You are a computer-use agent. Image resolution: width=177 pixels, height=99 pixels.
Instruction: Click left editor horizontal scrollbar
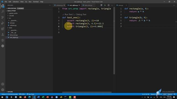tap(87, 92)
